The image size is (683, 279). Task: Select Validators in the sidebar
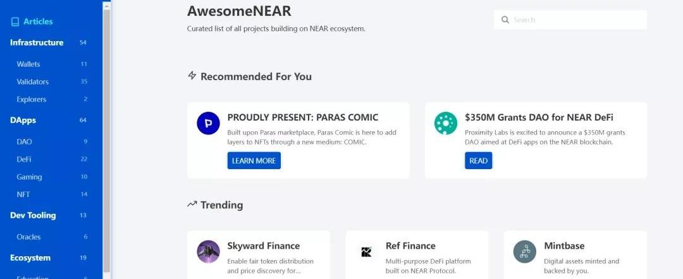33,81
